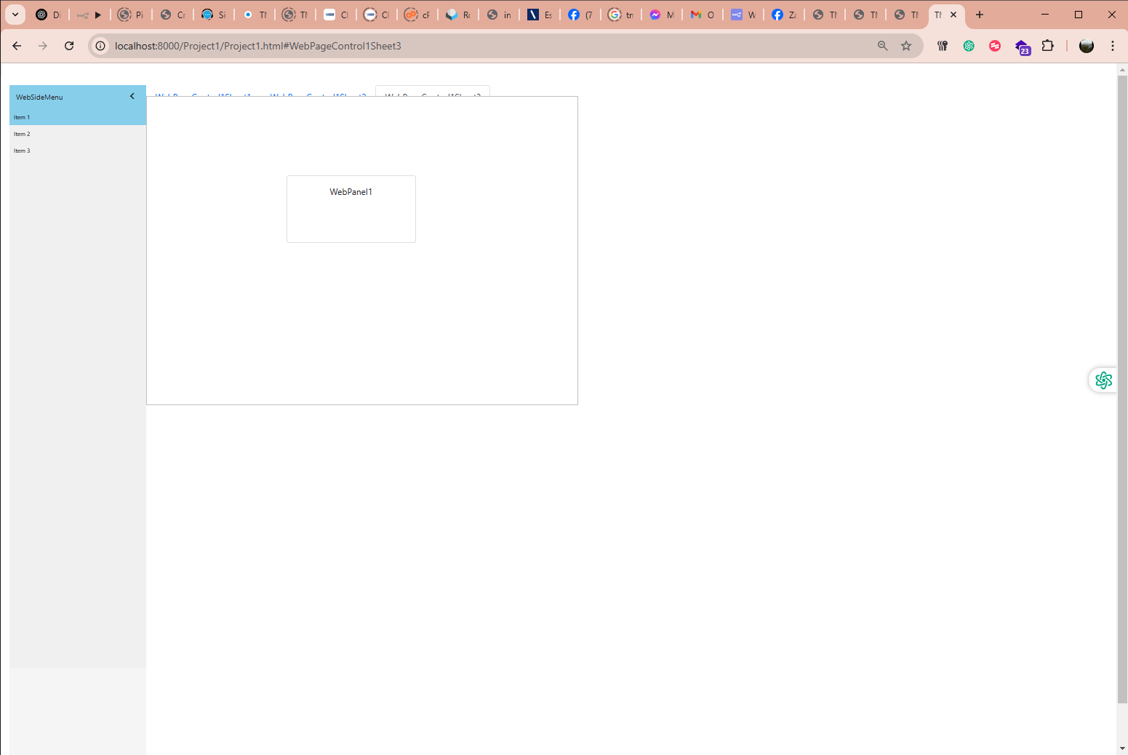Switch to the dark blue Es browser tab
Viewport: 1128px width, 755px height.
539,15
